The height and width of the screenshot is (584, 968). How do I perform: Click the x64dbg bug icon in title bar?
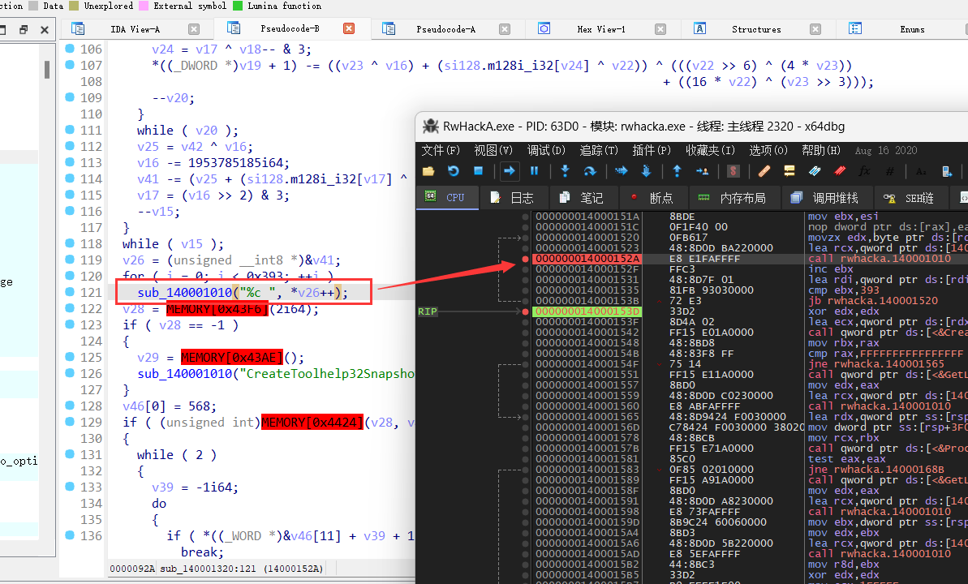coord(430,127)
